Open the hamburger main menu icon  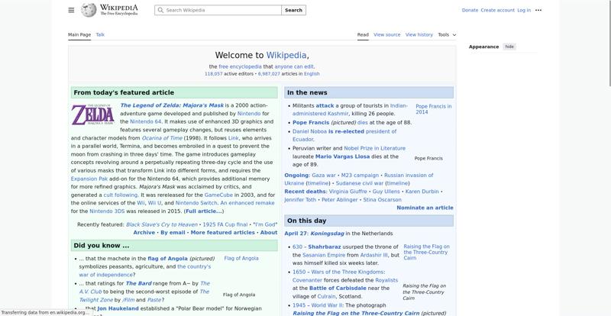click(71, 10)
